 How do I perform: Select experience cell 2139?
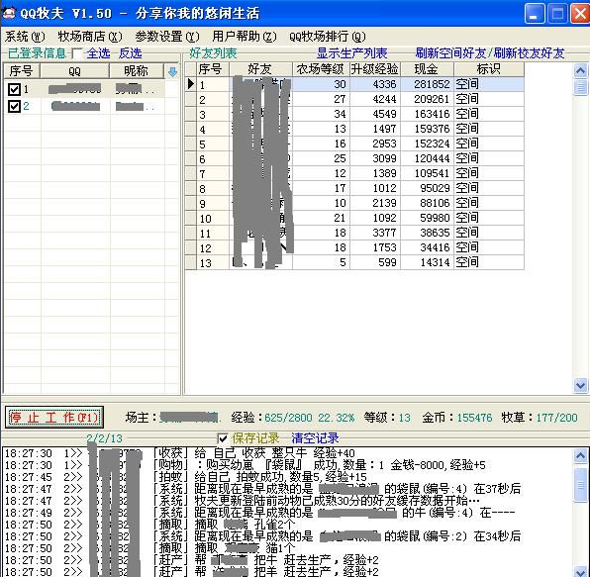point(375,203)
